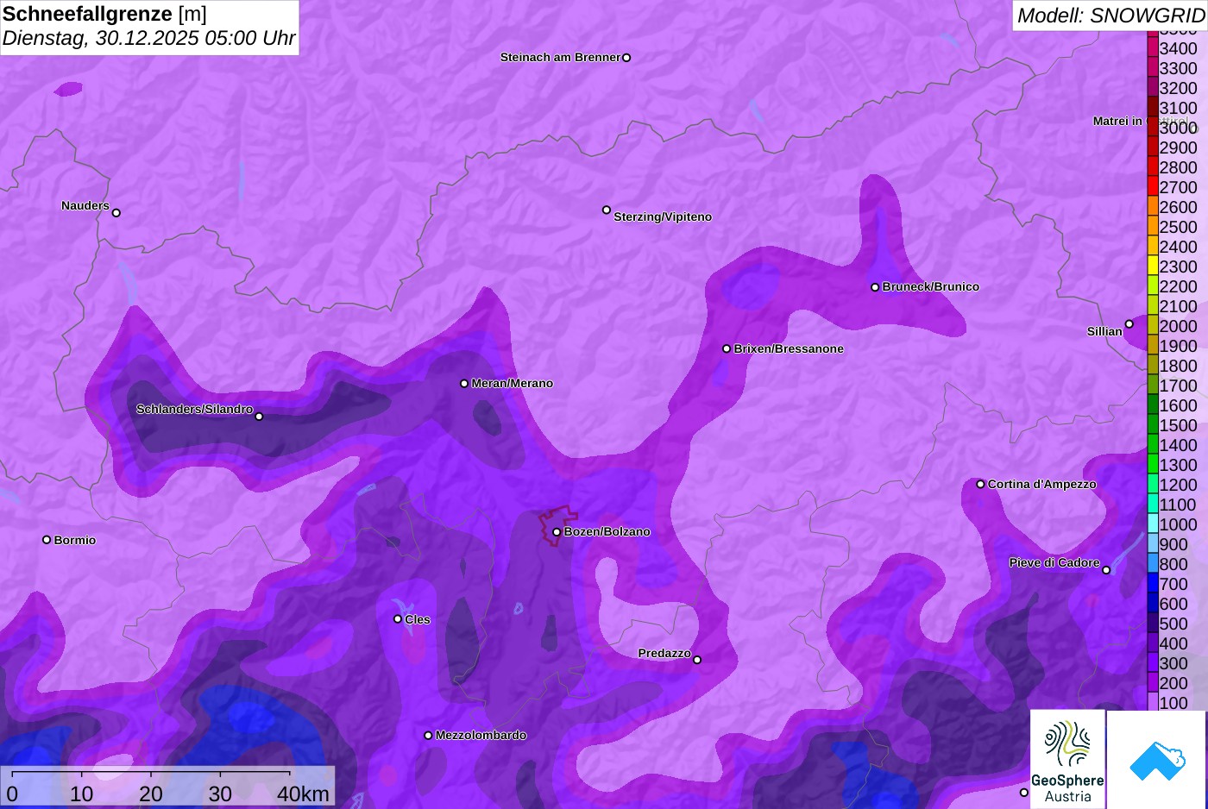Image resolution: width=1208 pixels, height=809 pixels.
Task: Click the 'Bozen/Bolzano' label text
Action: point(607,532)
